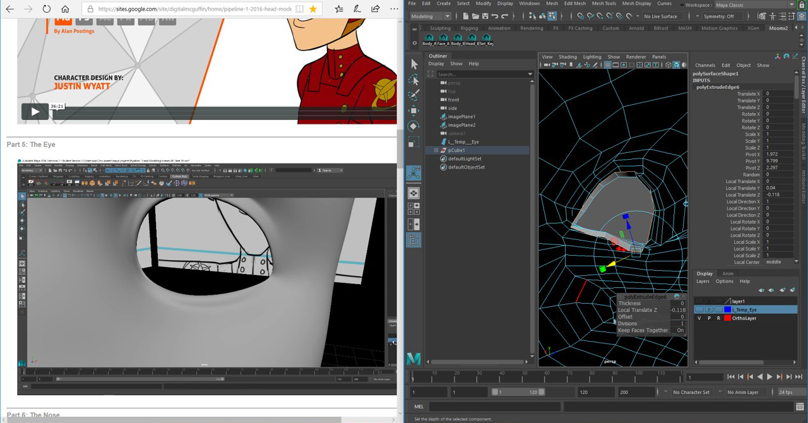This screenshot has height=423, width=808.
Task: Select the arrow Select tool in Maya toolbox
Action: click(x=414, y=64)
